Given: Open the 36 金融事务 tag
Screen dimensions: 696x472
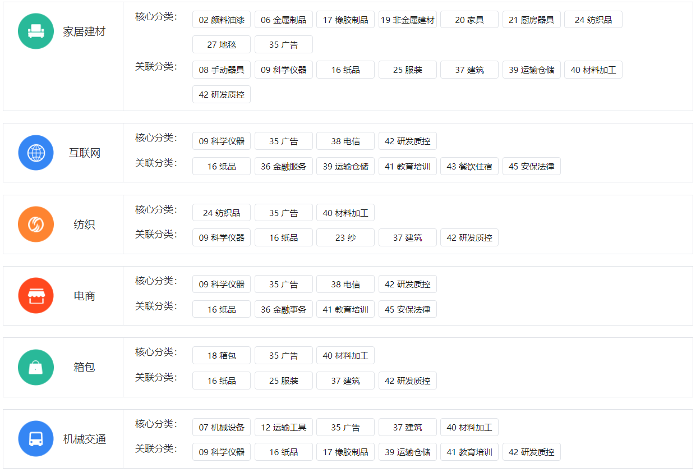Looking at the screenshot, I should tap(284, 309).
